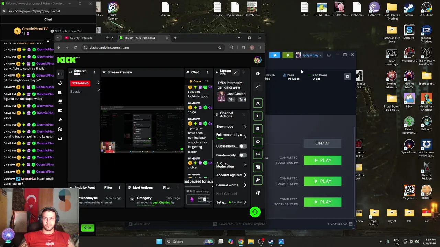The image size is (440, 247).
Task: Open Chrome three-dot menu in dashboard window
Action: pyautogui.click(x=260, y=48)
